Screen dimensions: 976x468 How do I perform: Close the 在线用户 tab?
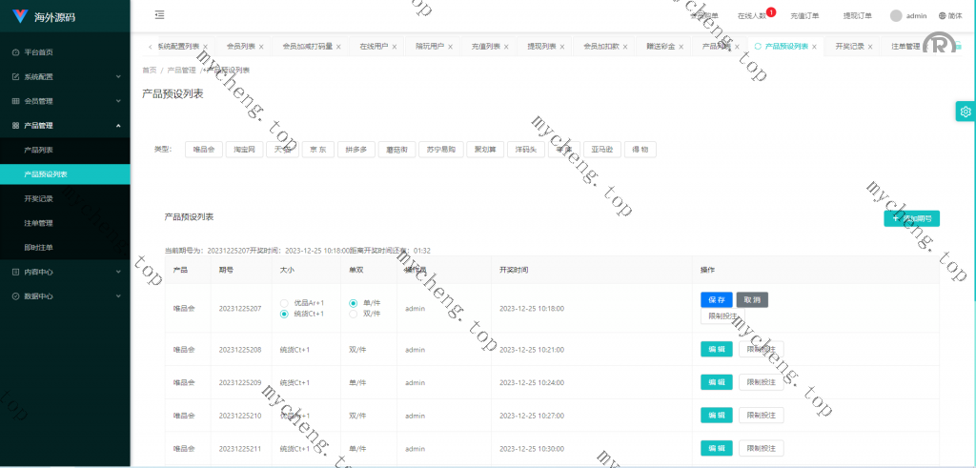coord(395,47)
